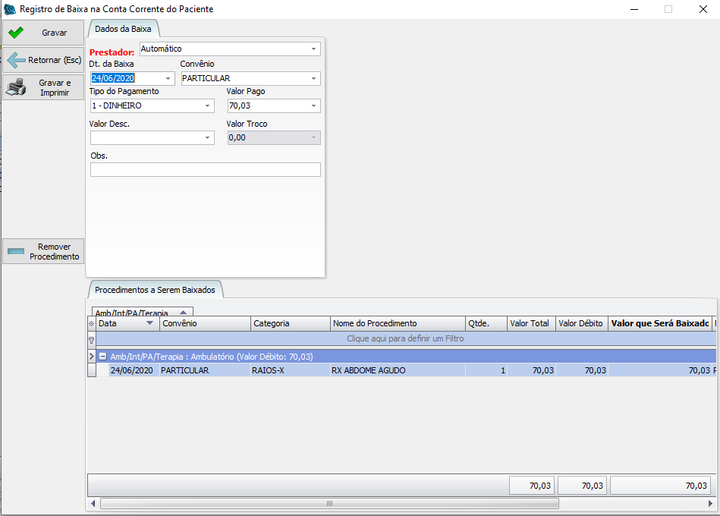Image resolution: width=720 pixels, height=516 pixels.
Task: Select Procedimentos a Serem Baixados tab
Action: pos(155,290)
